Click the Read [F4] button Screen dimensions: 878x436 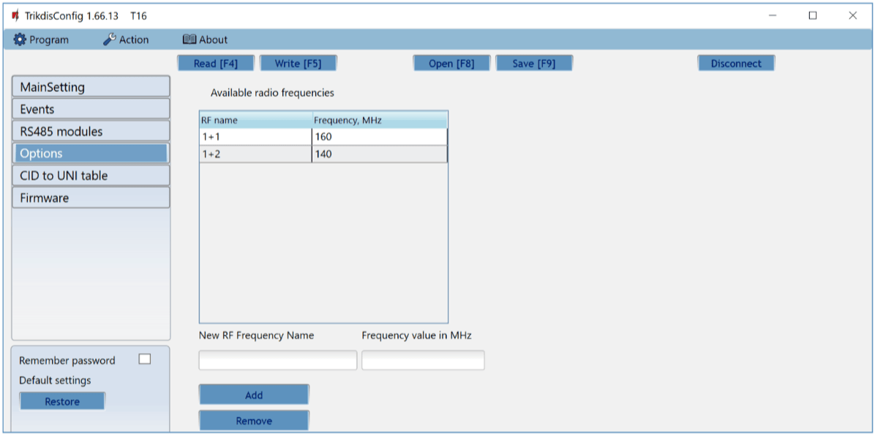(x=216, y=64)
